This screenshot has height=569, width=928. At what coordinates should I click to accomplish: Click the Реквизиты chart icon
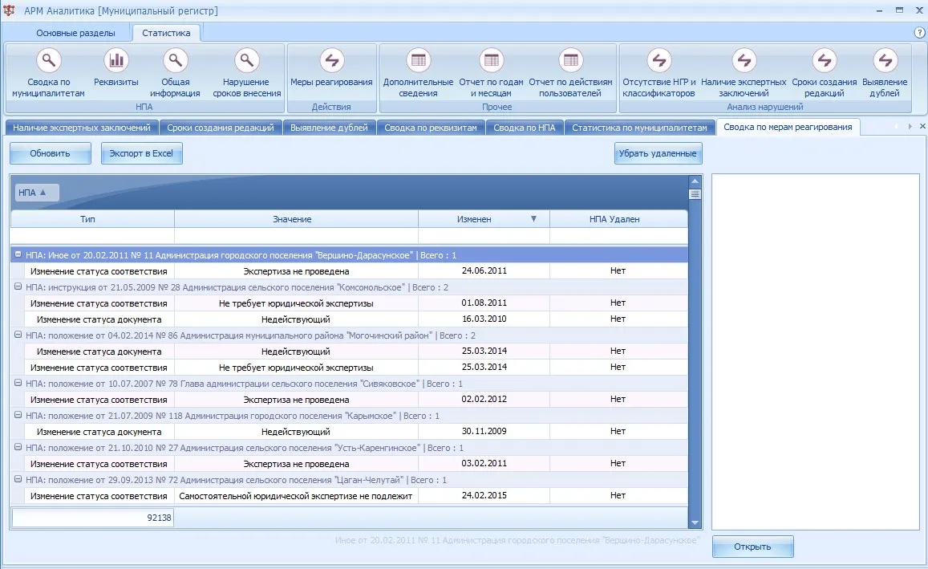pyautogui.click(x=116, y=60)
